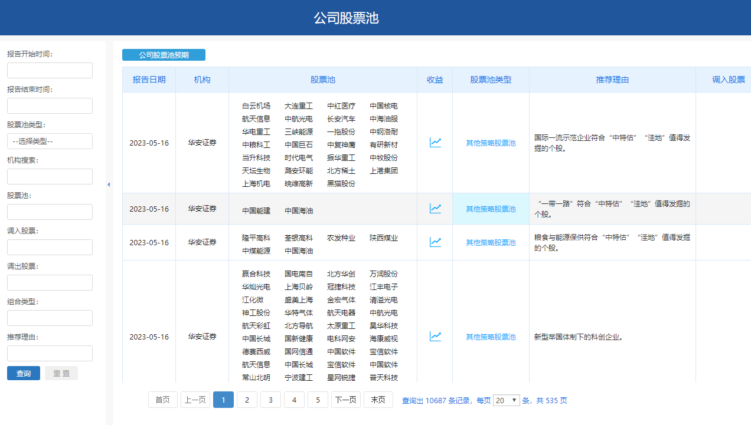Click stock 中煤能源 in the third row

coord(256,251)
